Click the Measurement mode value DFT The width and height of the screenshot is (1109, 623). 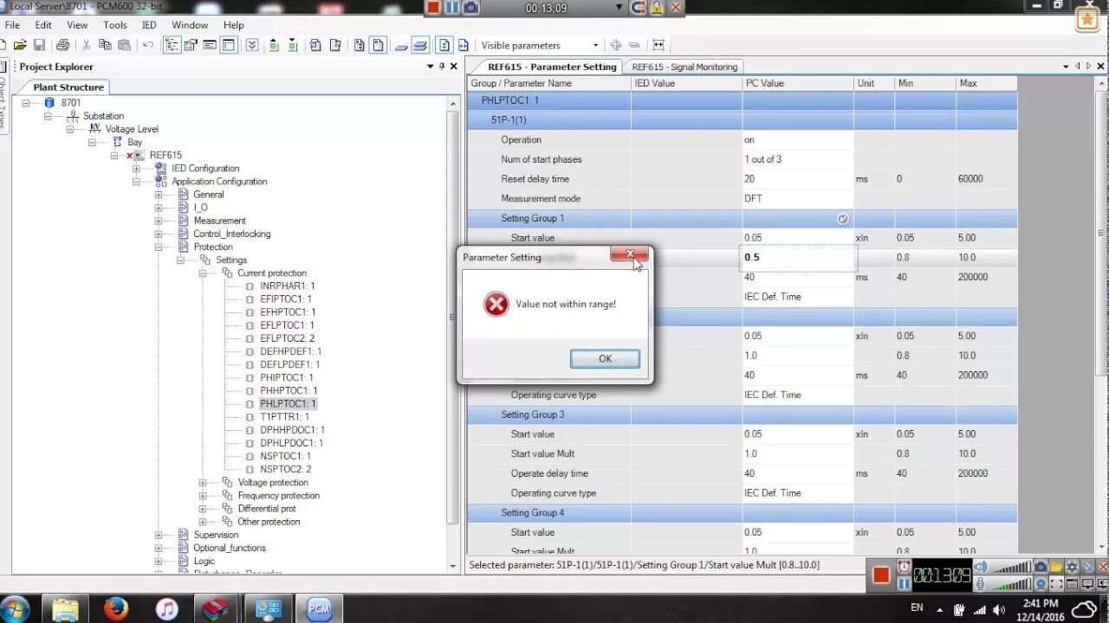(x=798, y=198)
